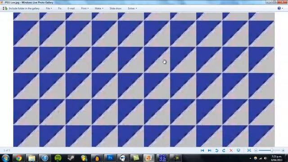Click the volume speaker tray icon
Image resolution: width=288 pixels, height=162 pixels.
[x=265, y=158]
